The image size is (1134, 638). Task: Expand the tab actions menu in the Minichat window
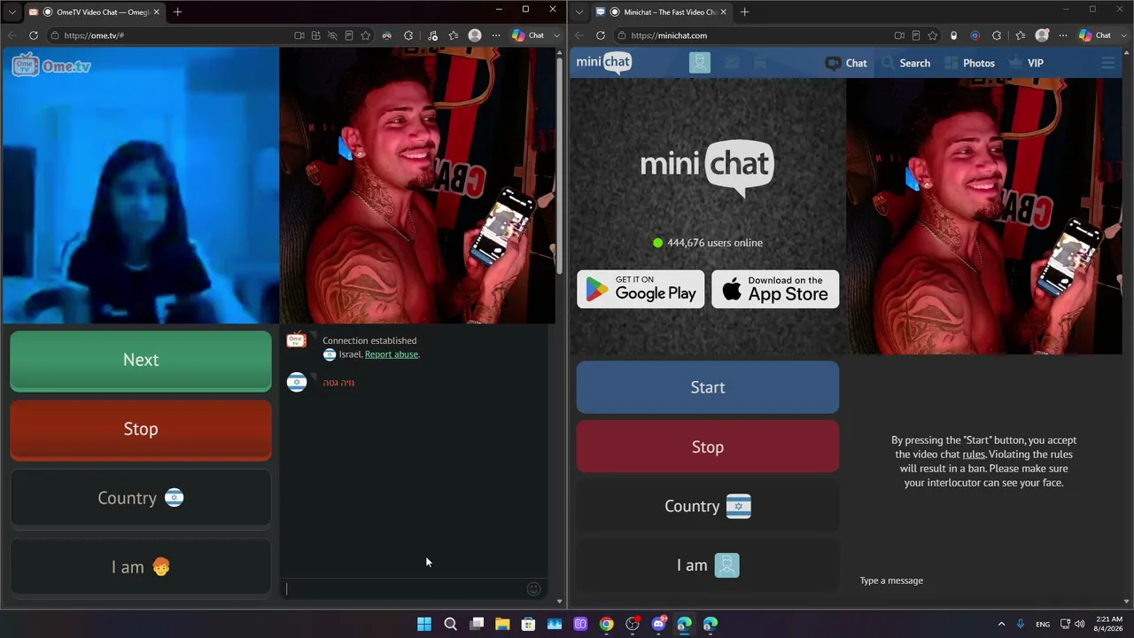(x=579, y=12)
